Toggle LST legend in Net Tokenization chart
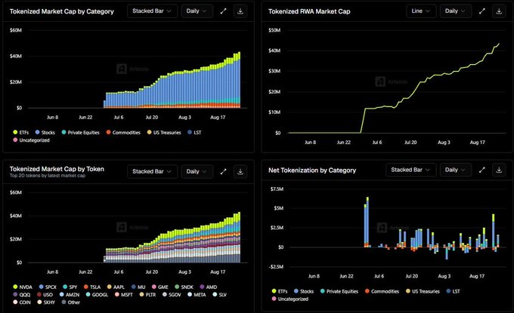Viewport: 514px width, 313px height. point(453,291)
